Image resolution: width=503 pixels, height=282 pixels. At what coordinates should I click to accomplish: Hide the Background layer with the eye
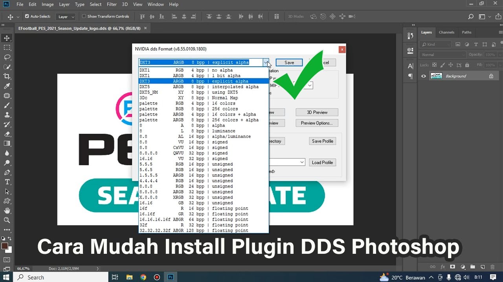pyautogui.click(x=424, y=76)
